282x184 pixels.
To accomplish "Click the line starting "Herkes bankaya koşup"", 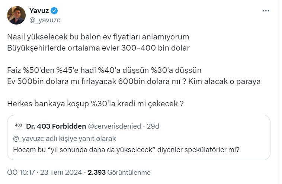I will point(95,104).
